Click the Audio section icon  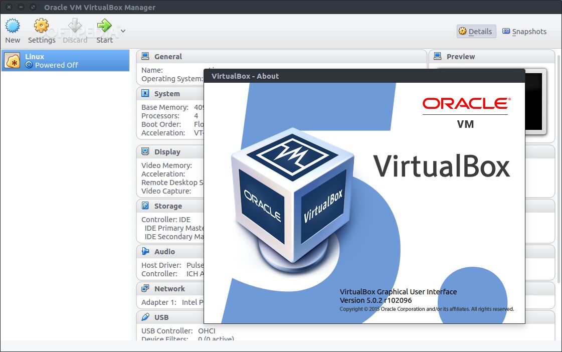click(145, 251)
